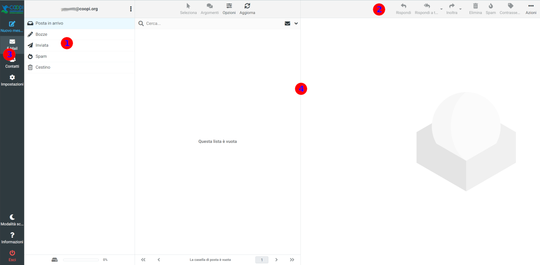Expand the search options chevron

click(x=296, y=24)
